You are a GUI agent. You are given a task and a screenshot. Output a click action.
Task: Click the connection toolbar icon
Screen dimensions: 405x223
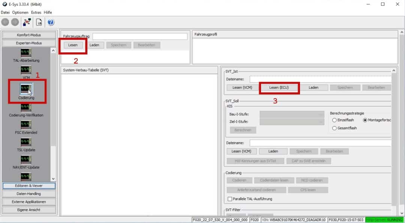tap(27, 22)
